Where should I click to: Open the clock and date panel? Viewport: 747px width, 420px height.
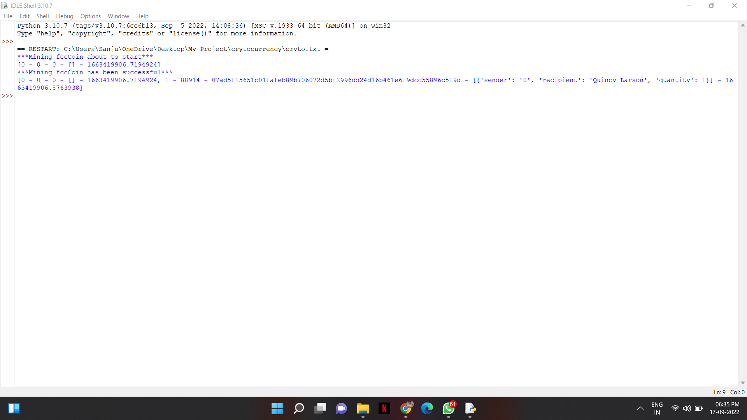click(724, 408)
